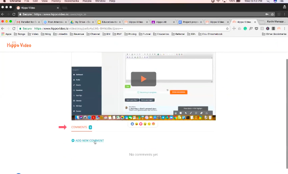288x174 pixels.
Task: Open the Songs bookmark folder
Action: pyautogui.click(x=19, y=34)
